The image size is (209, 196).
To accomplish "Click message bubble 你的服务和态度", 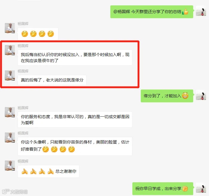I will coord(75,120).
